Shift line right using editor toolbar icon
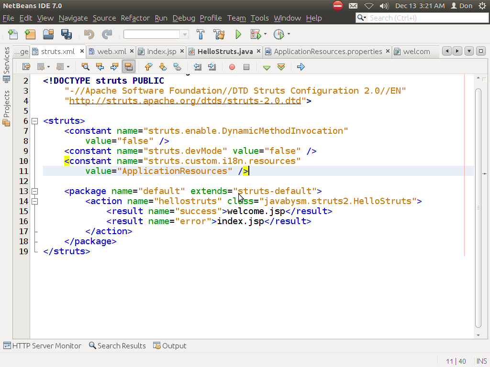The image size is (490, 367). tap(212, 67)
